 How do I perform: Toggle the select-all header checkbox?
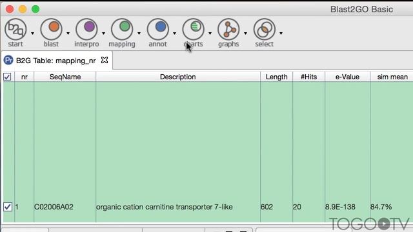(7, 77)
